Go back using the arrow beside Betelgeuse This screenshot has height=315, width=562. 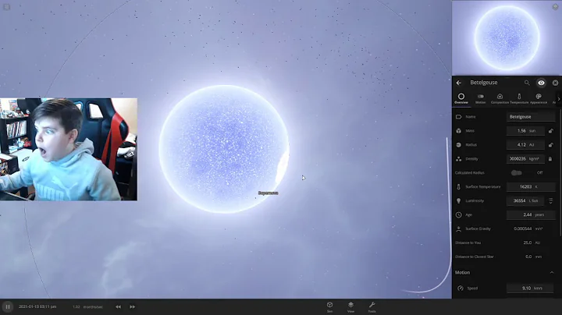click(x=459, y=83)
